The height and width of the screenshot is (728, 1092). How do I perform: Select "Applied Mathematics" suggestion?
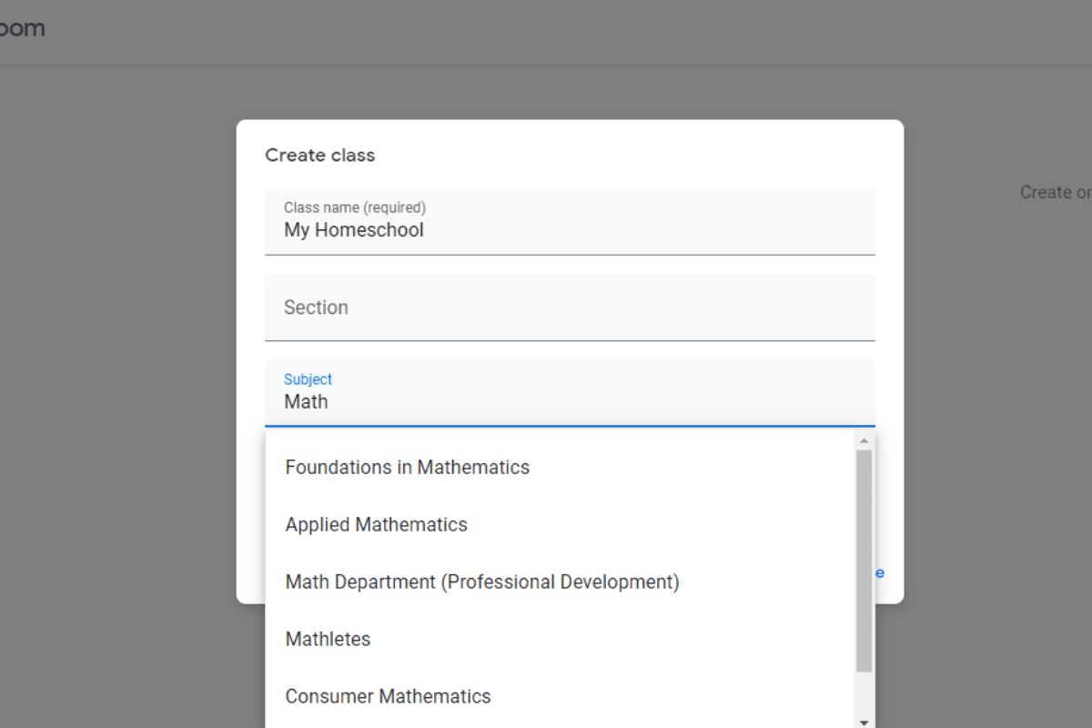(x=376, y=524)
